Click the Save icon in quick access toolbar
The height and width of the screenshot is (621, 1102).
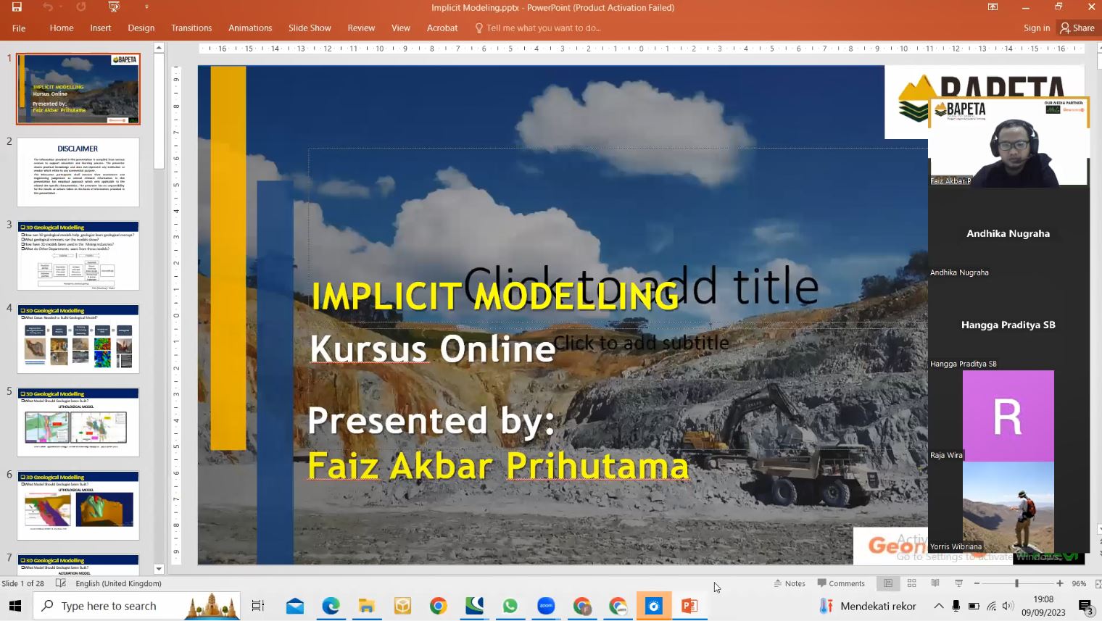[x=17, y=7]
